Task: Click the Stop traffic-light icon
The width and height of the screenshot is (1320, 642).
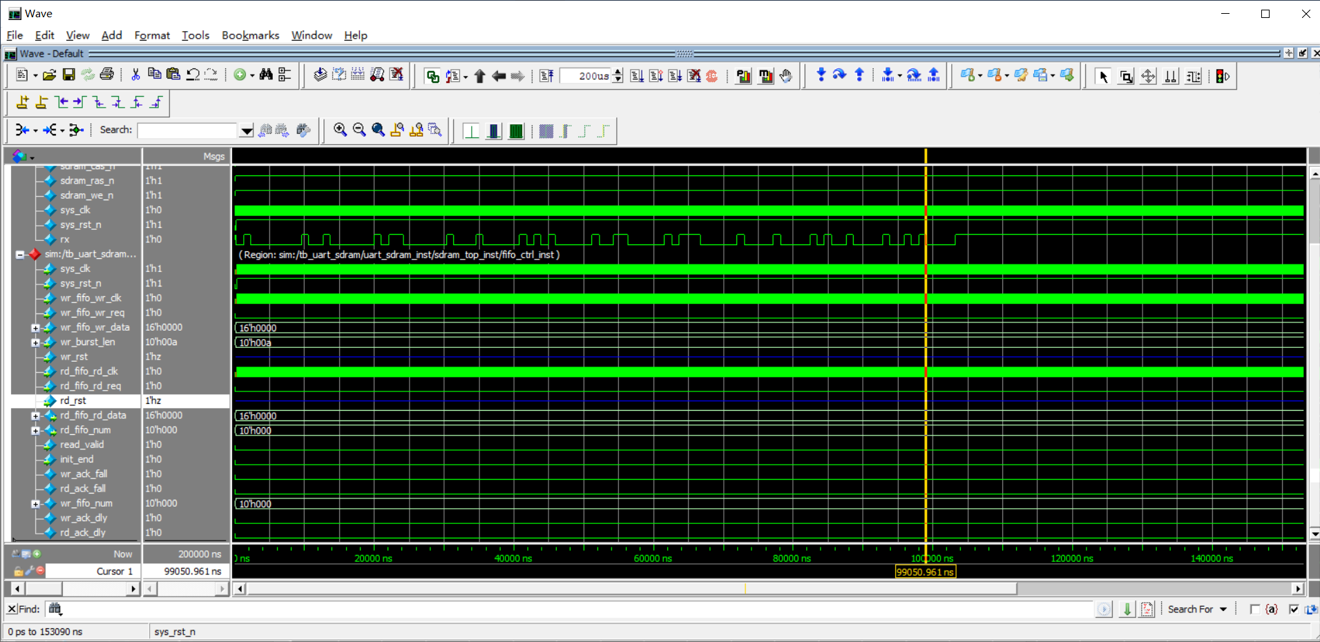Action: [x=1221, y=76]
